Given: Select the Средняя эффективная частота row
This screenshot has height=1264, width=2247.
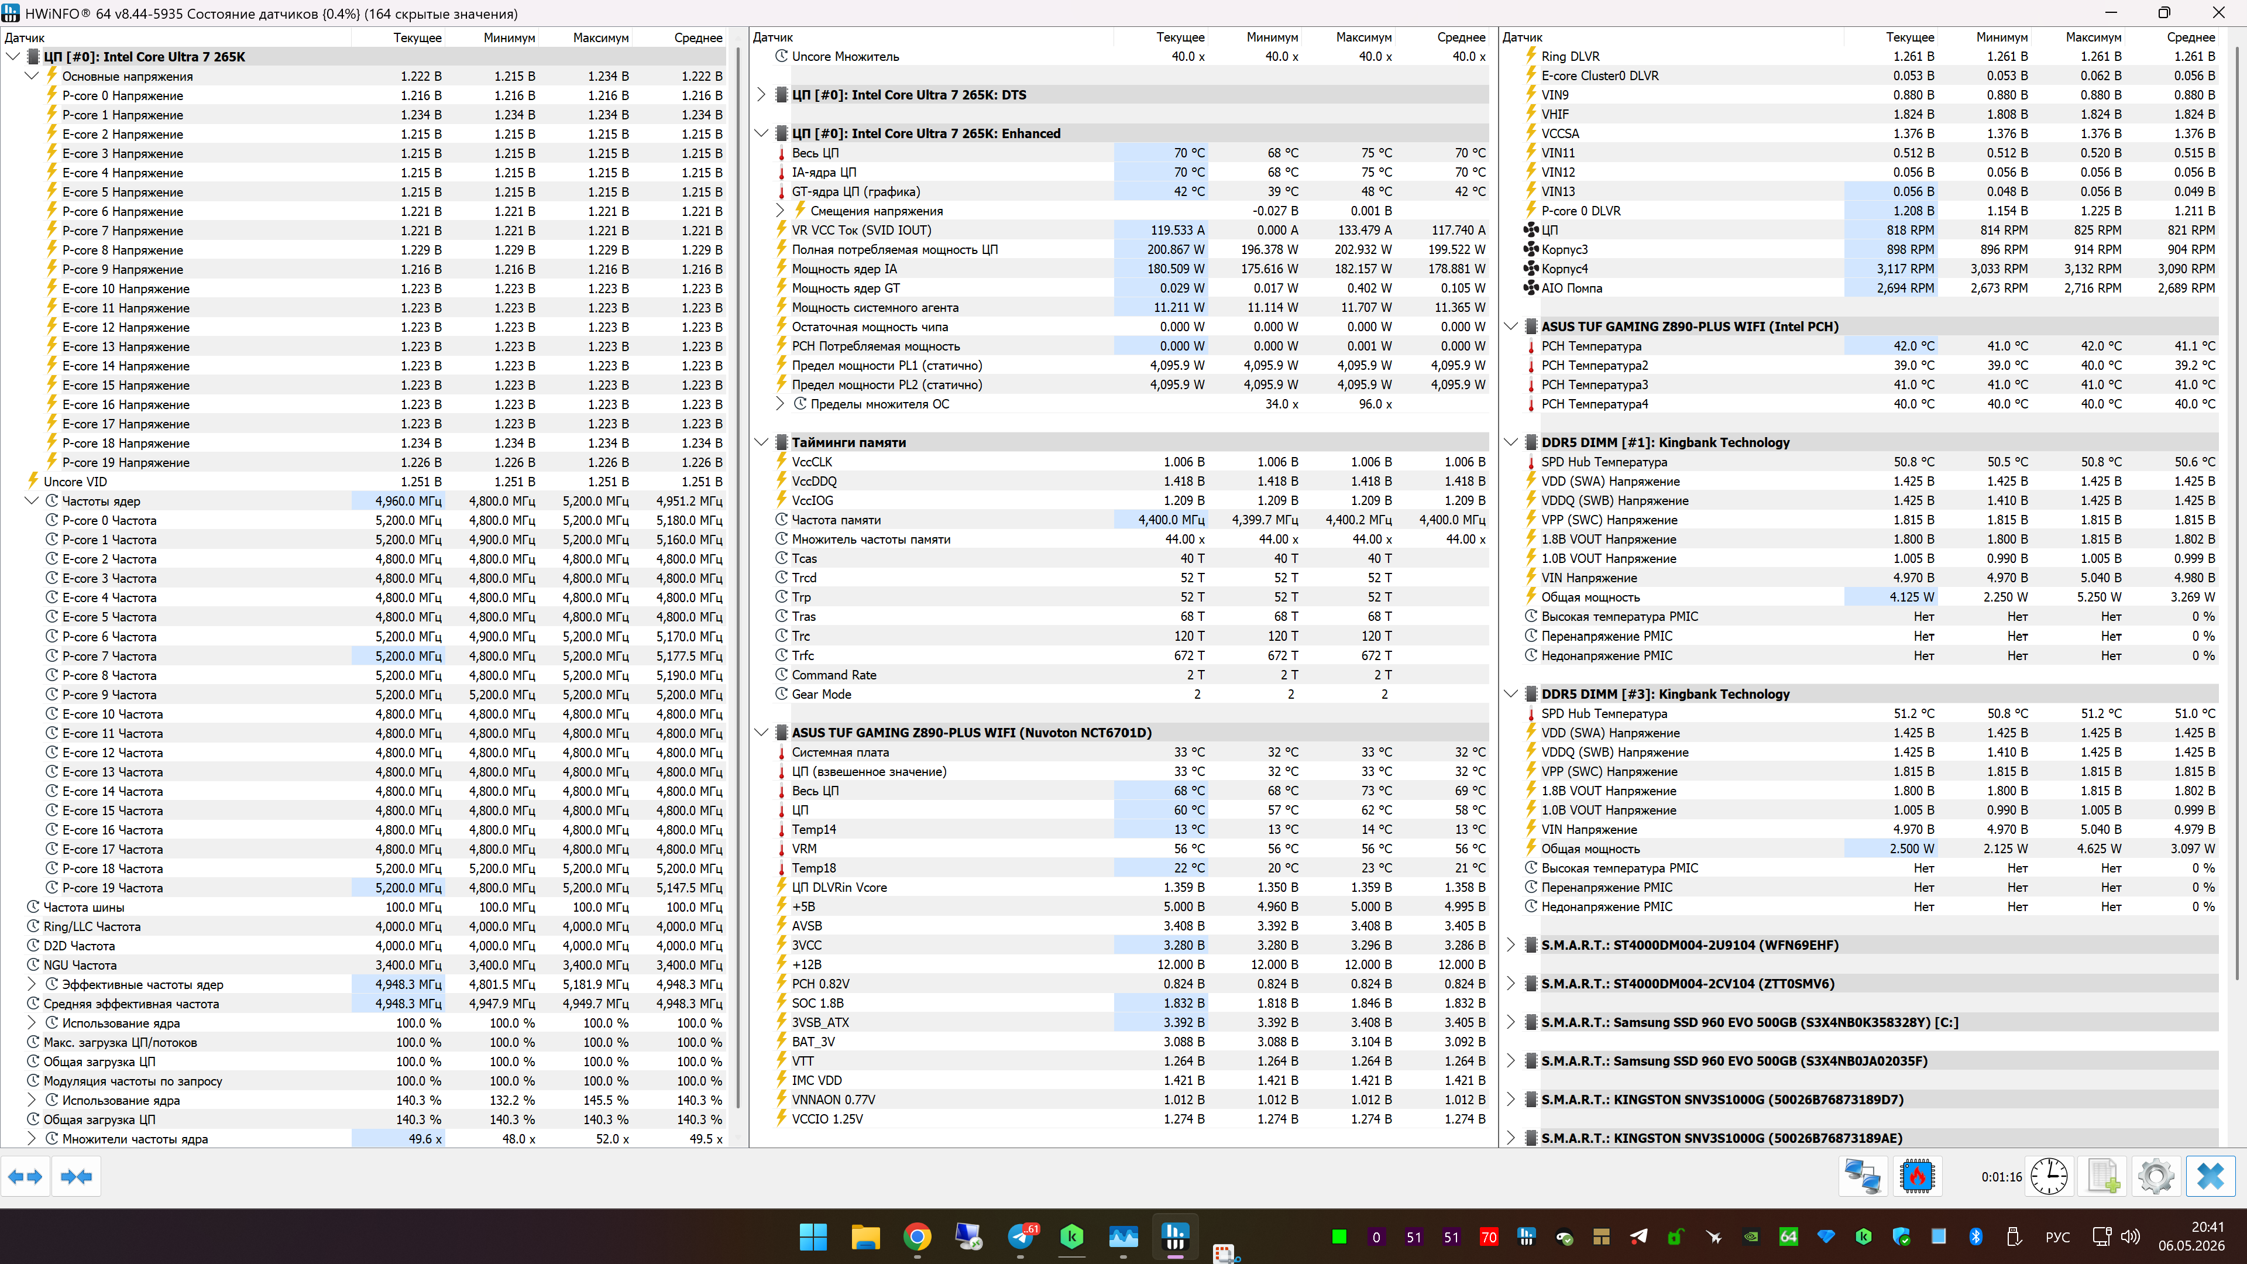Looking at the screenshot, I should (x=364, y=1003).
